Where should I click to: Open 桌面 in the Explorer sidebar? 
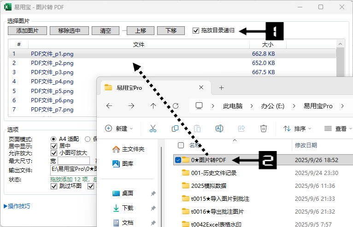(128, 193)
